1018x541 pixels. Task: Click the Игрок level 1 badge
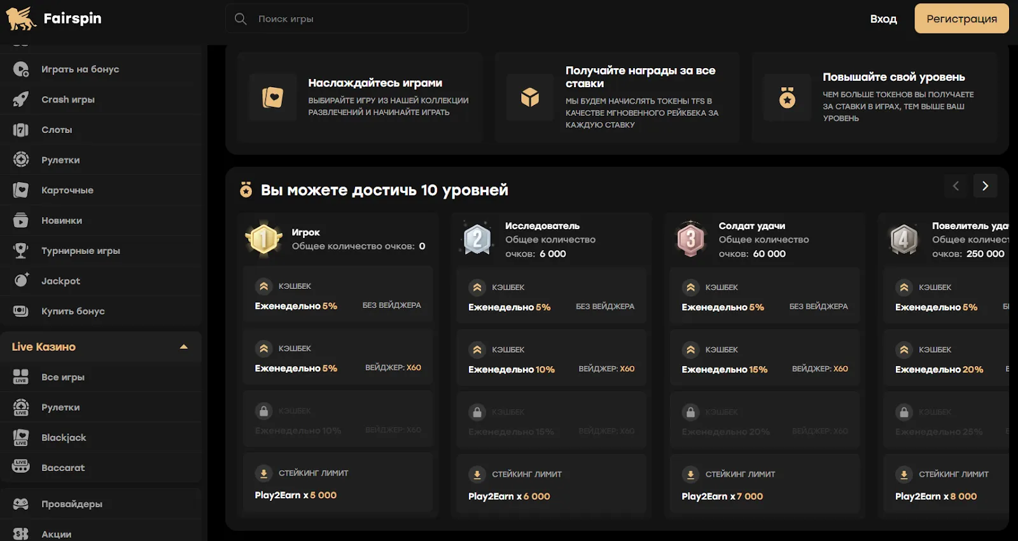point(263,239)
